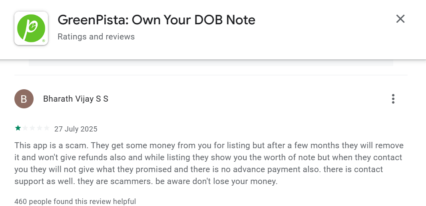Click the review date 27 July 2025
426x206 pixels.
tap(76, 129)
